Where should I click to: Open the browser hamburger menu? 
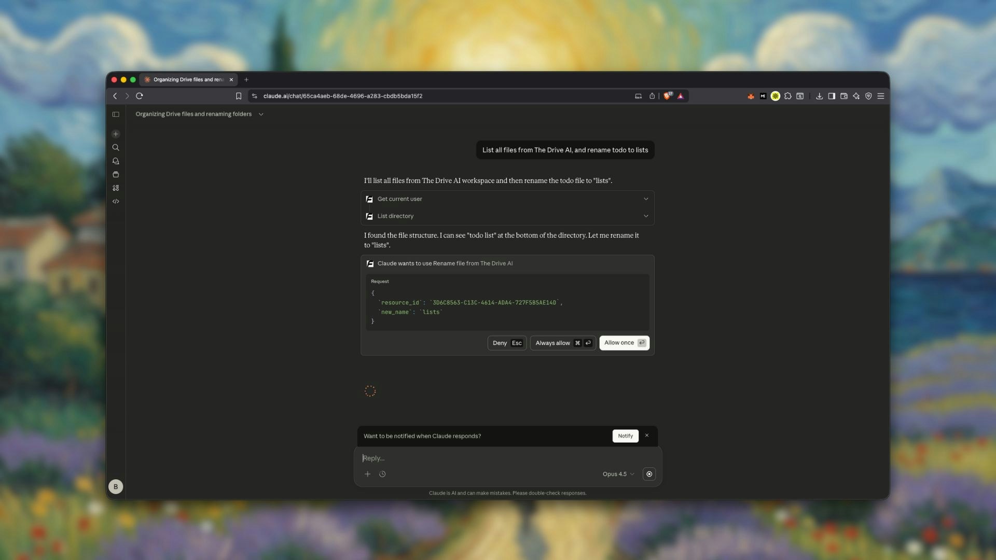point(881,96)
